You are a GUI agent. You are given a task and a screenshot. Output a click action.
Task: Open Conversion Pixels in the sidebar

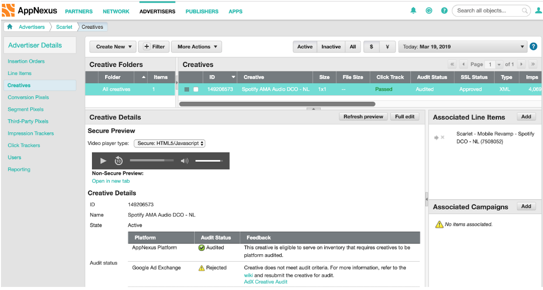(x=28, y=97)
